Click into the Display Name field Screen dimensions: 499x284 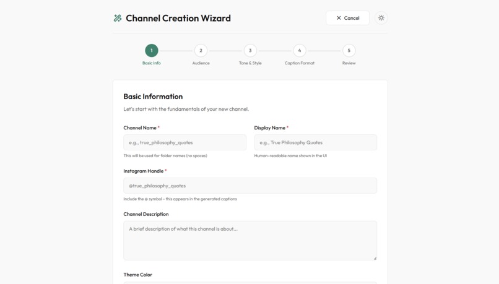(315, 142)
